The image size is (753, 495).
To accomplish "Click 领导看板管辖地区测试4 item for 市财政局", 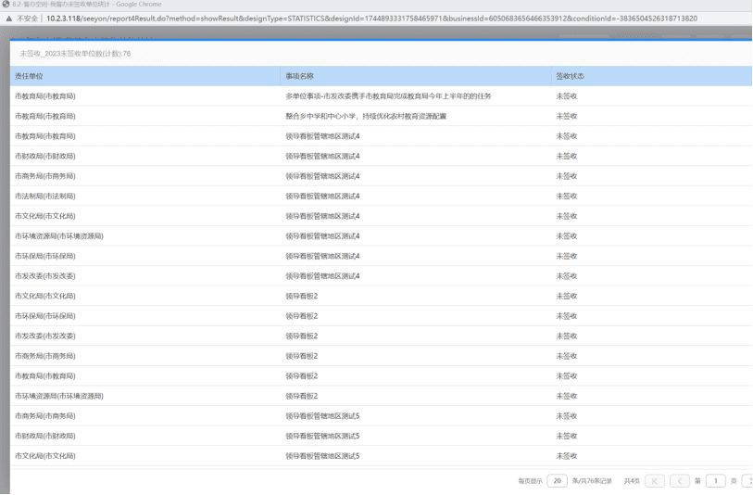I will (322, 156).
